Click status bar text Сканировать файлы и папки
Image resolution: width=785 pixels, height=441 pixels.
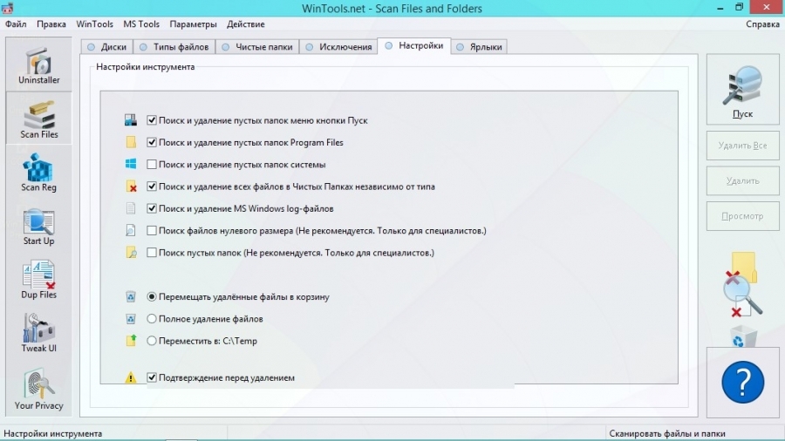coord(667,433)
